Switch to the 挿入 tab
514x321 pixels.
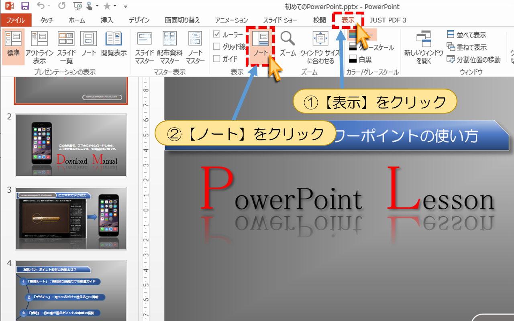point(107,20)
